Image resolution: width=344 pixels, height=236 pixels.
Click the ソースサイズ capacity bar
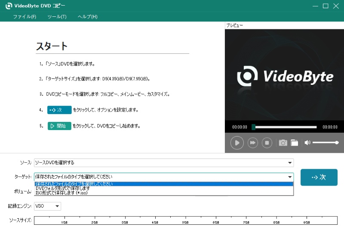tap(185, 220)
